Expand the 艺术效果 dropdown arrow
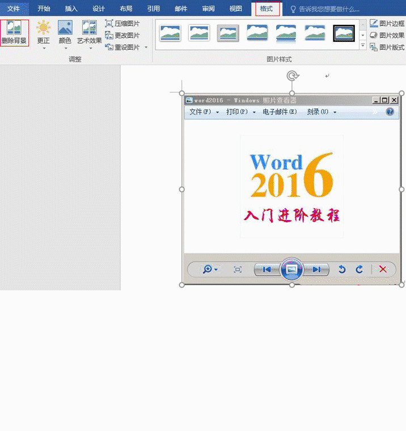This screenshot has width=406, height=431. point(90,48)
